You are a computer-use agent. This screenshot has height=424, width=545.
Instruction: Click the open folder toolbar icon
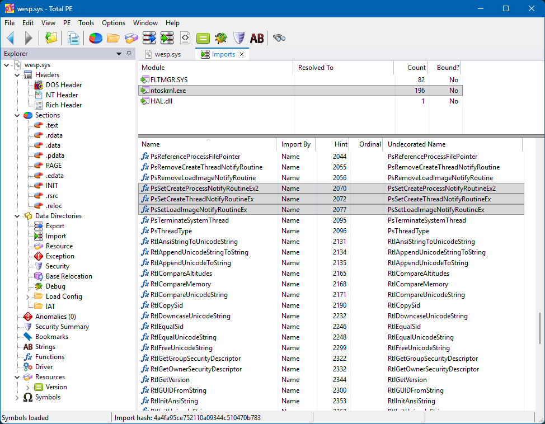pyautogui.click(x=113, y=38)
